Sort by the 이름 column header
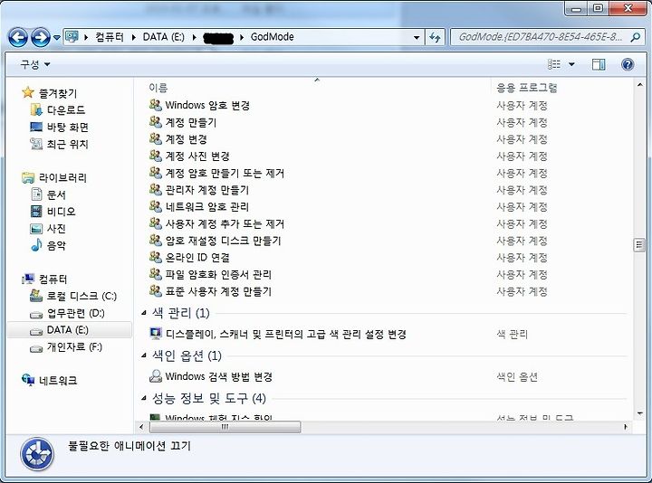652x483 pixels. point(158,88)
